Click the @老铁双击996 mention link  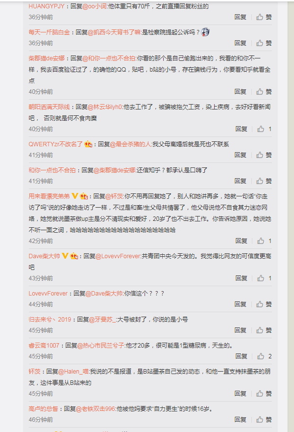click(95, 409)
